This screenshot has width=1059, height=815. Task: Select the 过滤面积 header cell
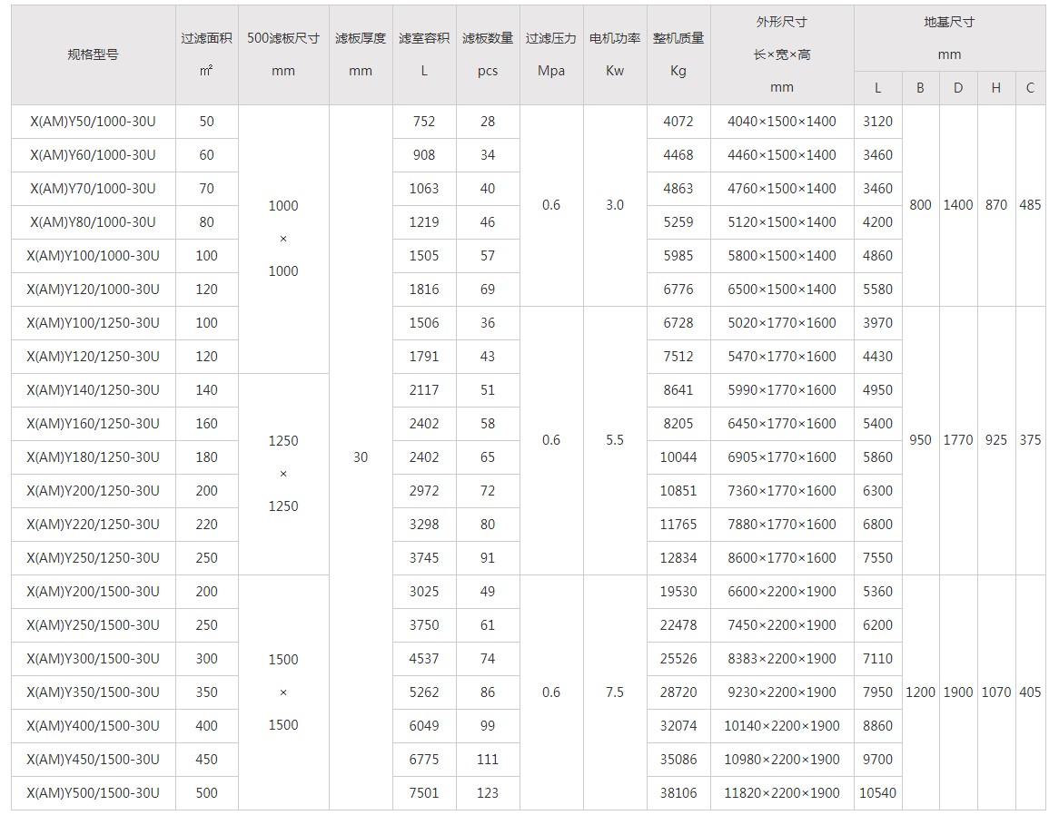pyautogui.click(x=206, y=54)
